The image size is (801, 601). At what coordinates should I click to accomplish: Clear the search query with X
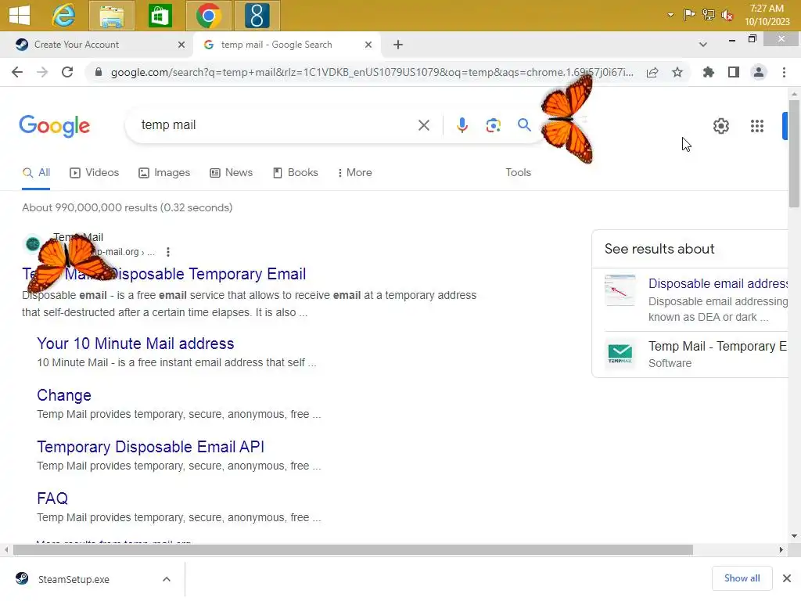[424, 125]
